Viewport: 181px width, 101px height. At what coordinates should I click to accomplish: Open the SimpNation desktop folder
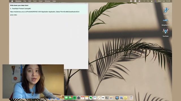(x=166, y=22)
